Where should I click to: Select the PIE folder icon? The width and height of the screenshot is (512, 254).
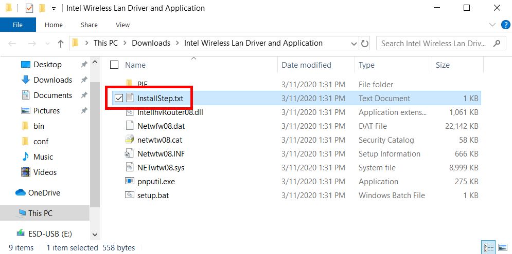(130, 83)
